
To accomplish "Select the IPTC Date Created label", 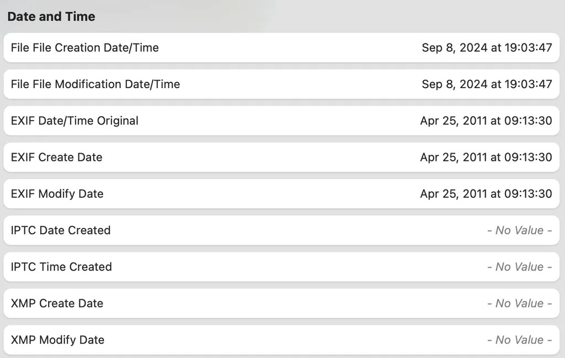I will click(61, 230).
